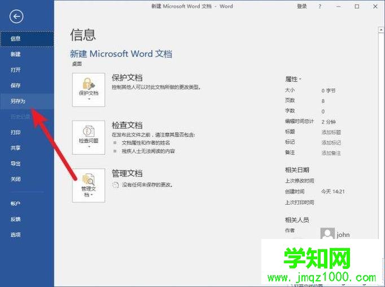Viewport: 385px width, 287px height.
Task: Click the document title 新建 Microsoft Word 文档
Action: point(121,54)
